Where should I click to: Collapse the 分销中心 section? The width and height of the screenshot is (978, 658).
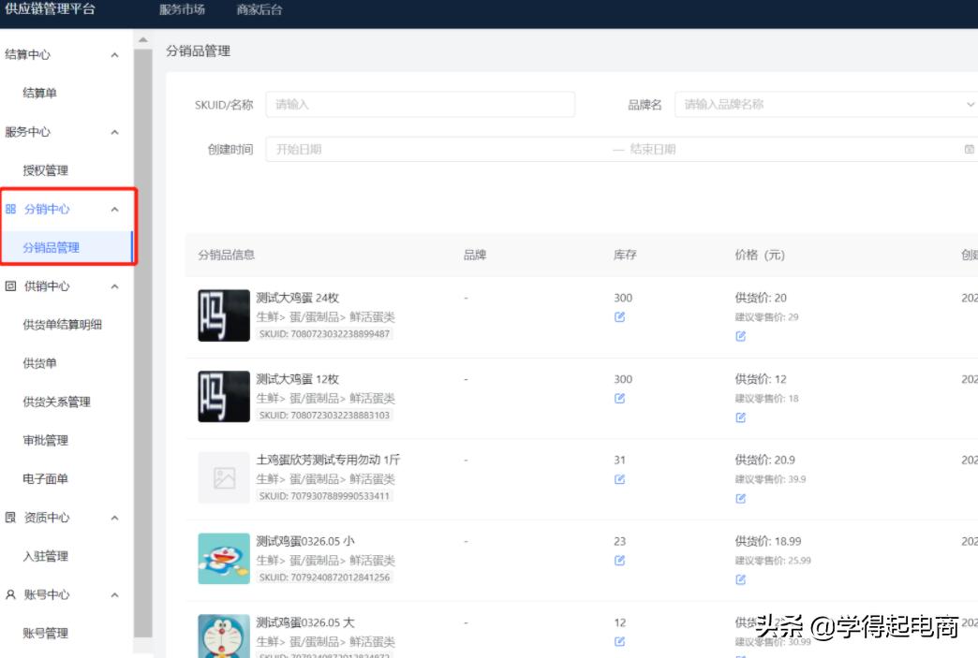click(114, 209)
